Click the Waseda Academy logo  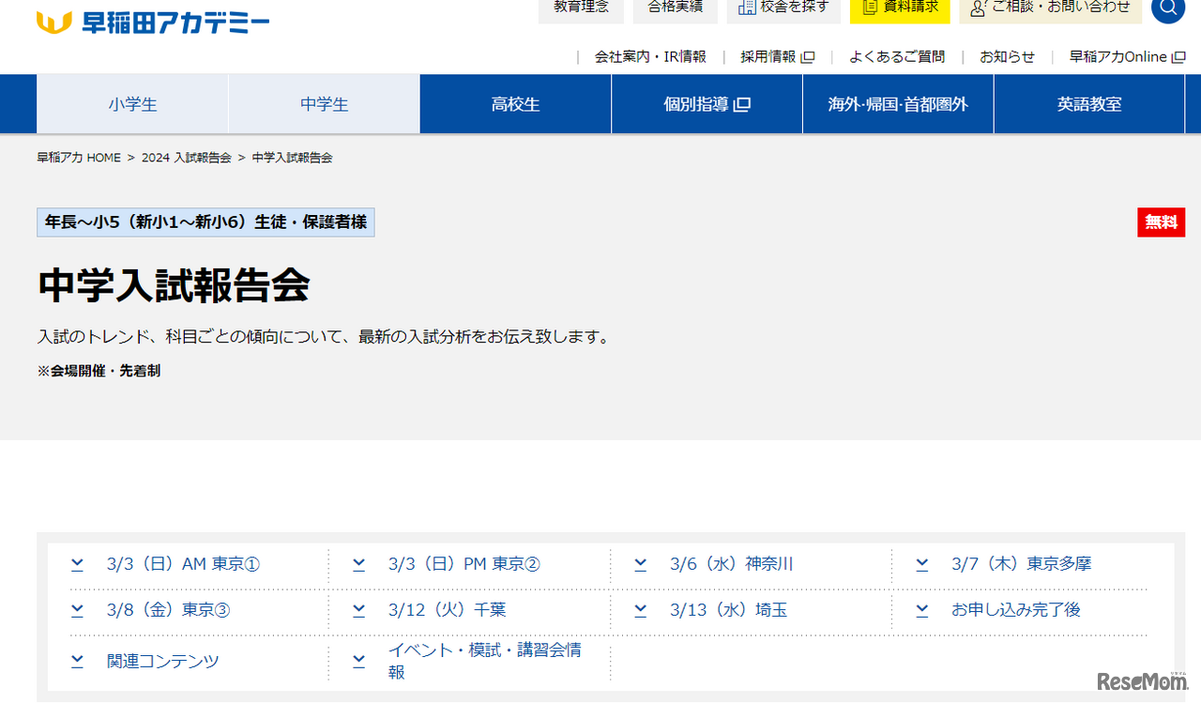pos(153,23)
